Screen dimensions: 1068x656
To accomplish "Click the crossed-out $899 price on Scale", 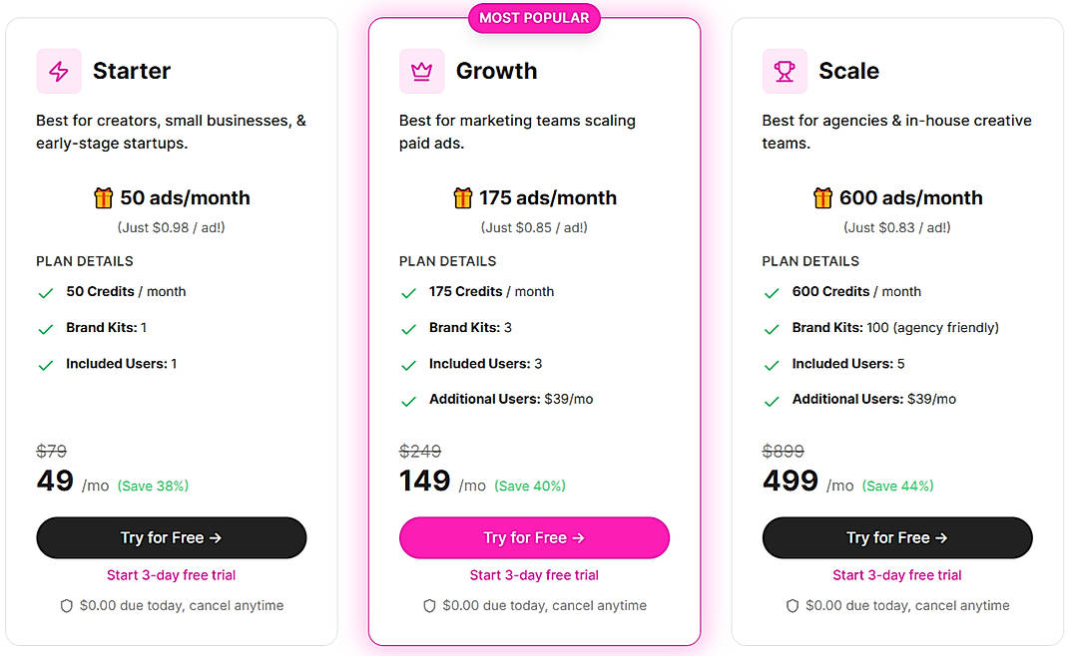I will [x=784, y=451].
